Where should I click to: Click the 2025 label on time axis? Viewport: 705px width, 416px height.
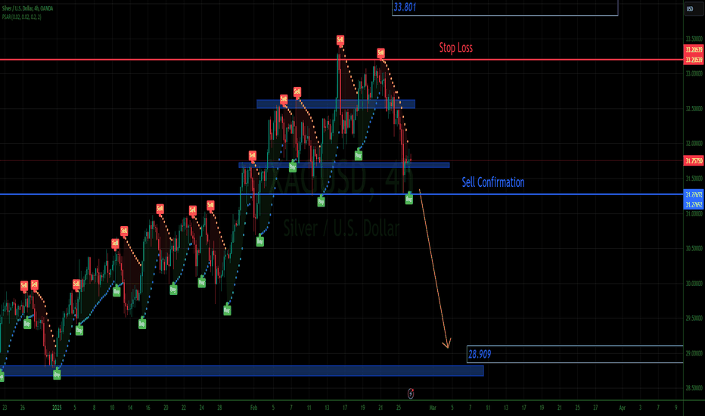57,408
